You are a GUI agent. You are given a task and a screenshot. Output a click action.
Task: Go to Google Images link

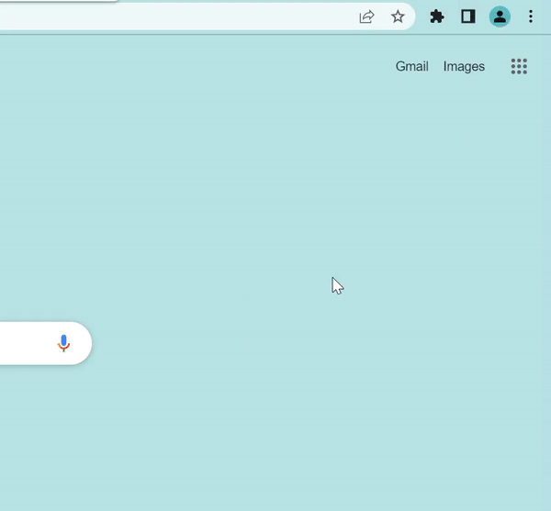[x=464, y=66]
